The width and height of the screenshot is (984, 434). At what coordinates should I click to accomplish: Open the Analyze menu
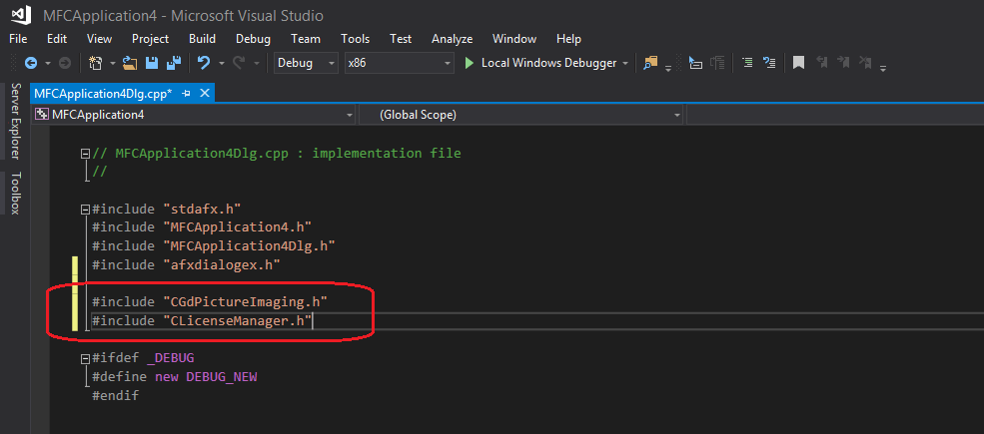[452, 39]
